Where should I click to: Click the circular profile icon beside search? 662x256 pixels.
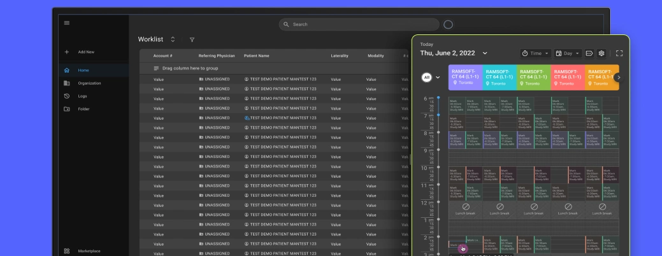click(x=448, y=24)
